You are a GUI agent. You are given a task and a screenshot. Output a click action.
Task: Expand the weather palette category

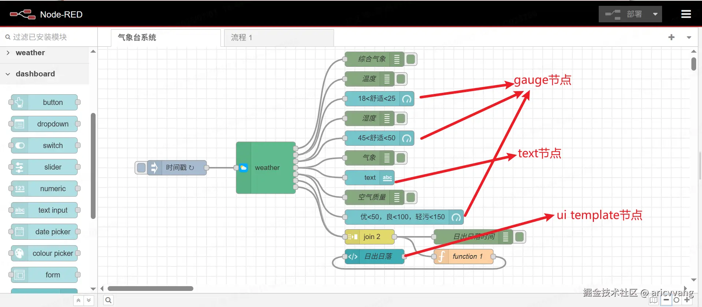pos(45,53)
